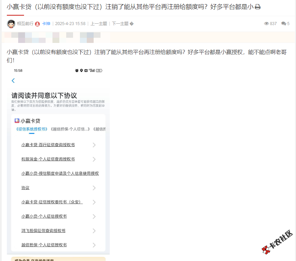Click the red rank badge beside 卡神
This screenshot has width=296, height=261.
(38, 24)
